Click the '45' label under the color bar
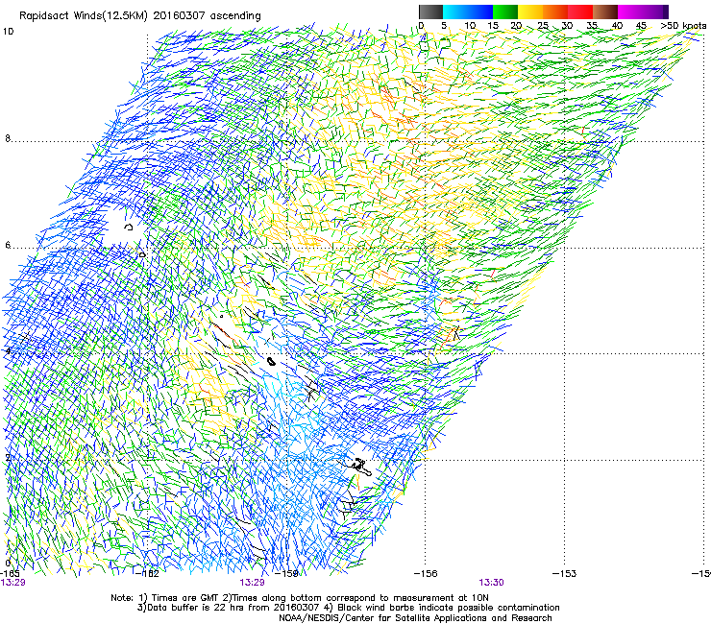This screenshot has width=711, height=624. [641, 26]
